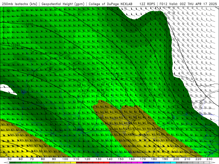Viewport: 219px width, 164px height.
Task: Click the right arrow end of the colorbar
Action: point(212,163)
